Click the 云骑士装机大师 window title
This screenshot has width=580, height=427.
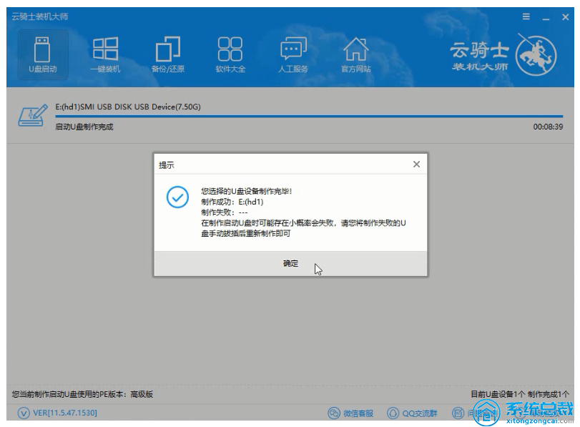(x=40, y=16)
